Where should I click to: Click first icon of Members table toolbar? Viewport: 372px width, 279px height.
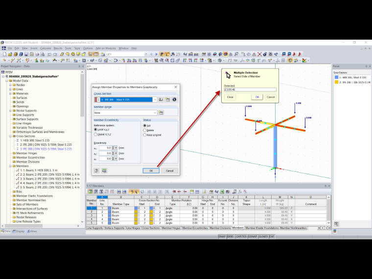click(90, 192)
